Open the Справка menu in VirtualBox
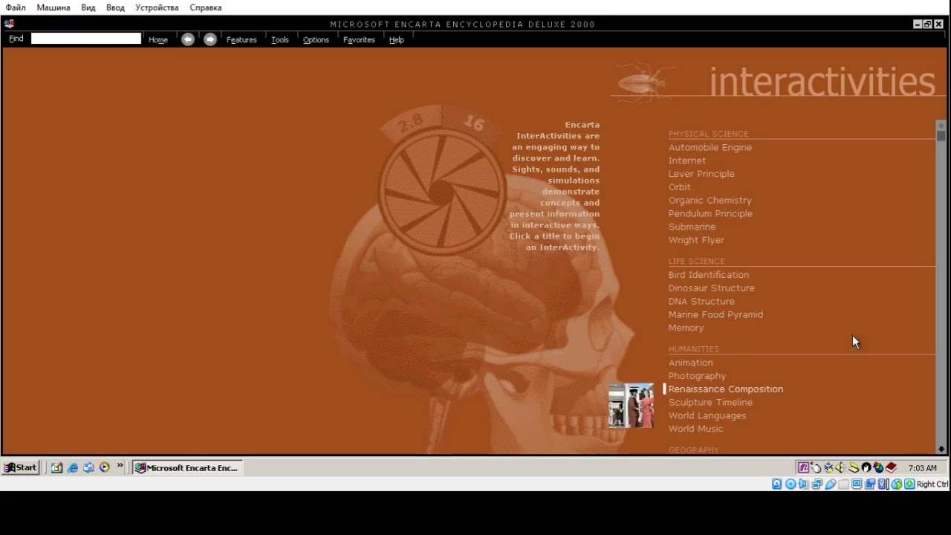 pyautogui.click(x=206, y=7)
